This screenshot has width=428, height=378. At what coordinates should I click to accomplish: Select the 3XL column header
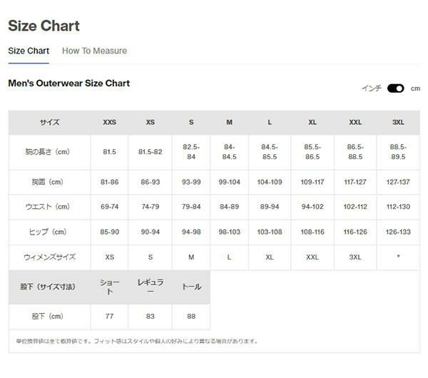[398, 123]
